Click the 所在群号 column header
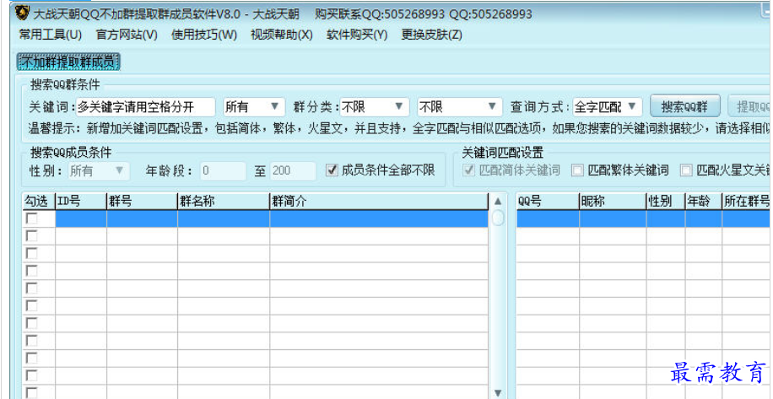This screenshot has width=773, height=399. pos(746,201)
